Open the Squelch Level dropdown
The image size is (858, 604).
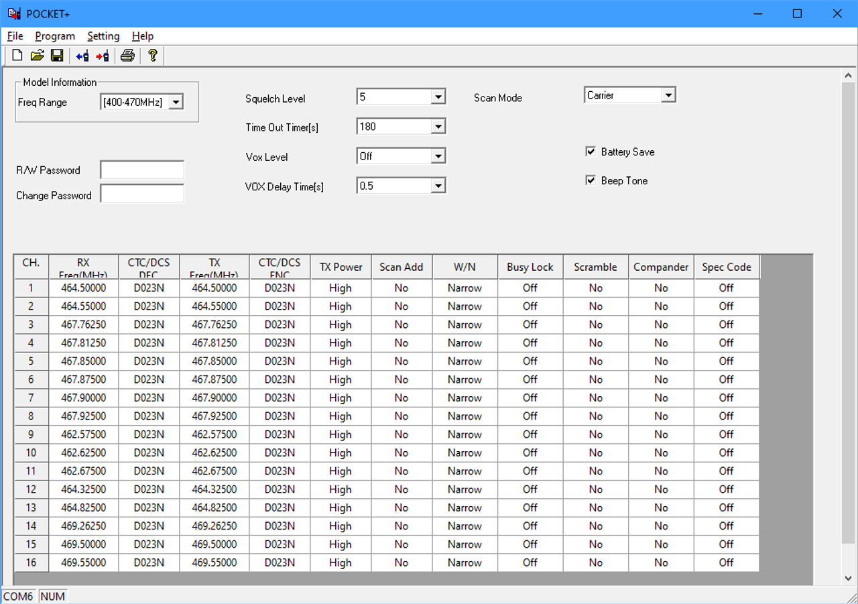click(438, 97)
